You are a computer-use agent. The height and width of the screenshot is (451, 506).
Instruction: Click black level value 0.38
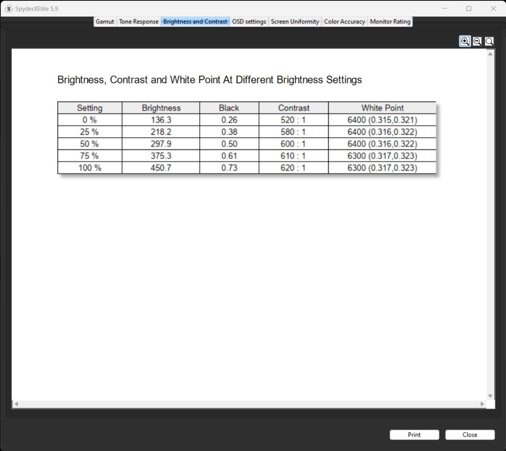tap(229, 132)
